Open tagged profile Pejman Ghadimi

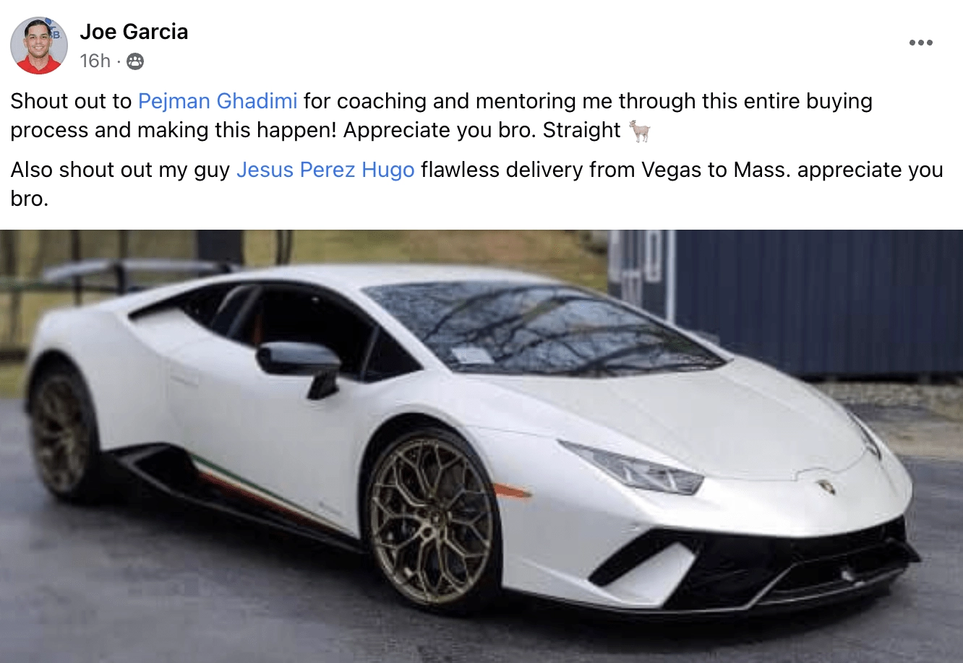click(x=218, y=100)
